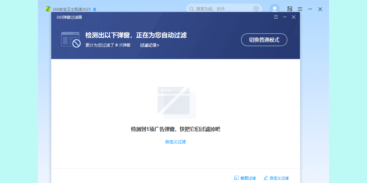
Task: Close the main 360安全卫士 window
Action: click(320, 9)
